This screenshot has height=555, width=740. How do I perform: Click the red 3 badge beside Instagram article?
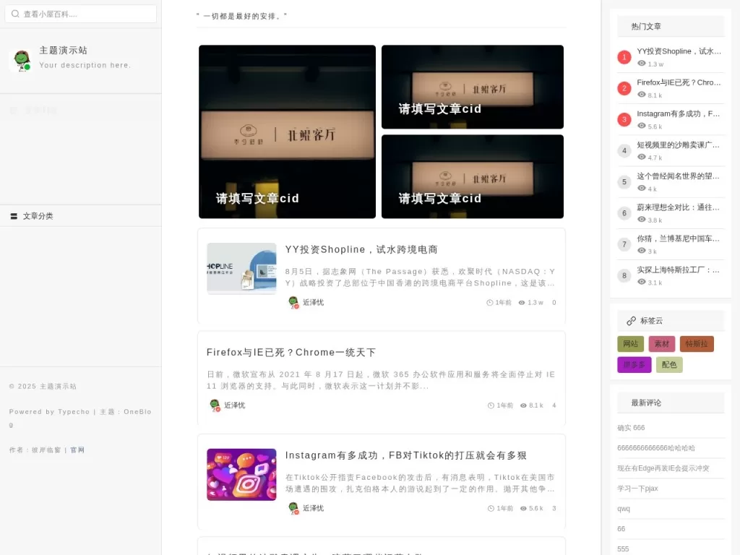(x=624, y=119)
